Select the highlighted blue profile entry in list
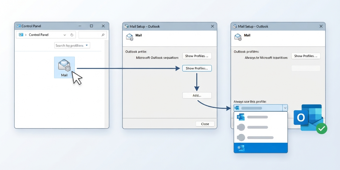Image resolution: width=340 pixels, height=170 pixels. click(x=261, y=148)
